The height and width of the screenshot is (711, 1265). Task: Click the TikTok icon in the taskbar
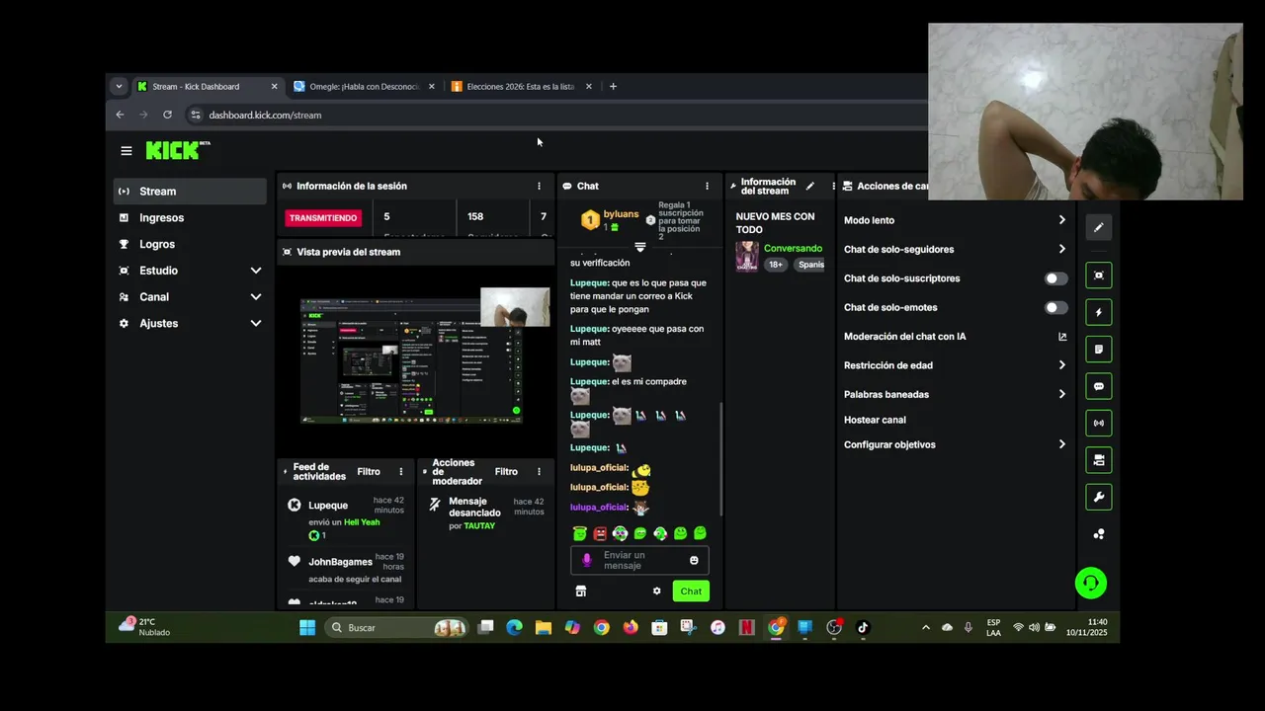[x=863, y=627]
